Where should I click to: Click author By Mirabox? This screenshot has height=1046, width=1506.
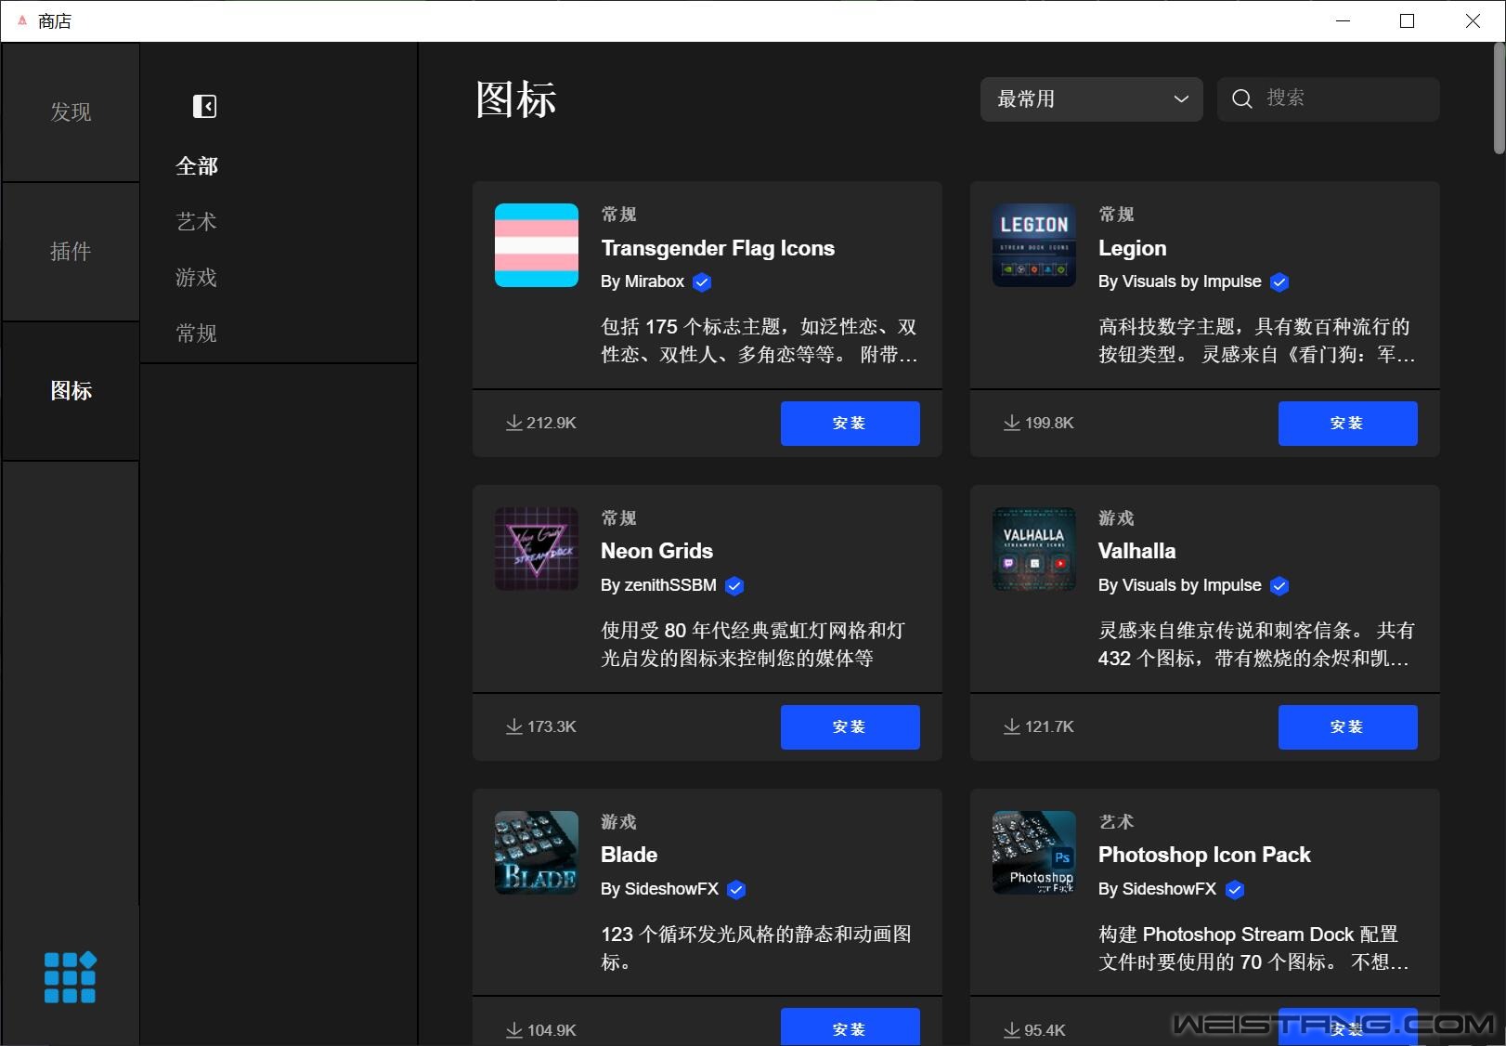tap(643, 281)
